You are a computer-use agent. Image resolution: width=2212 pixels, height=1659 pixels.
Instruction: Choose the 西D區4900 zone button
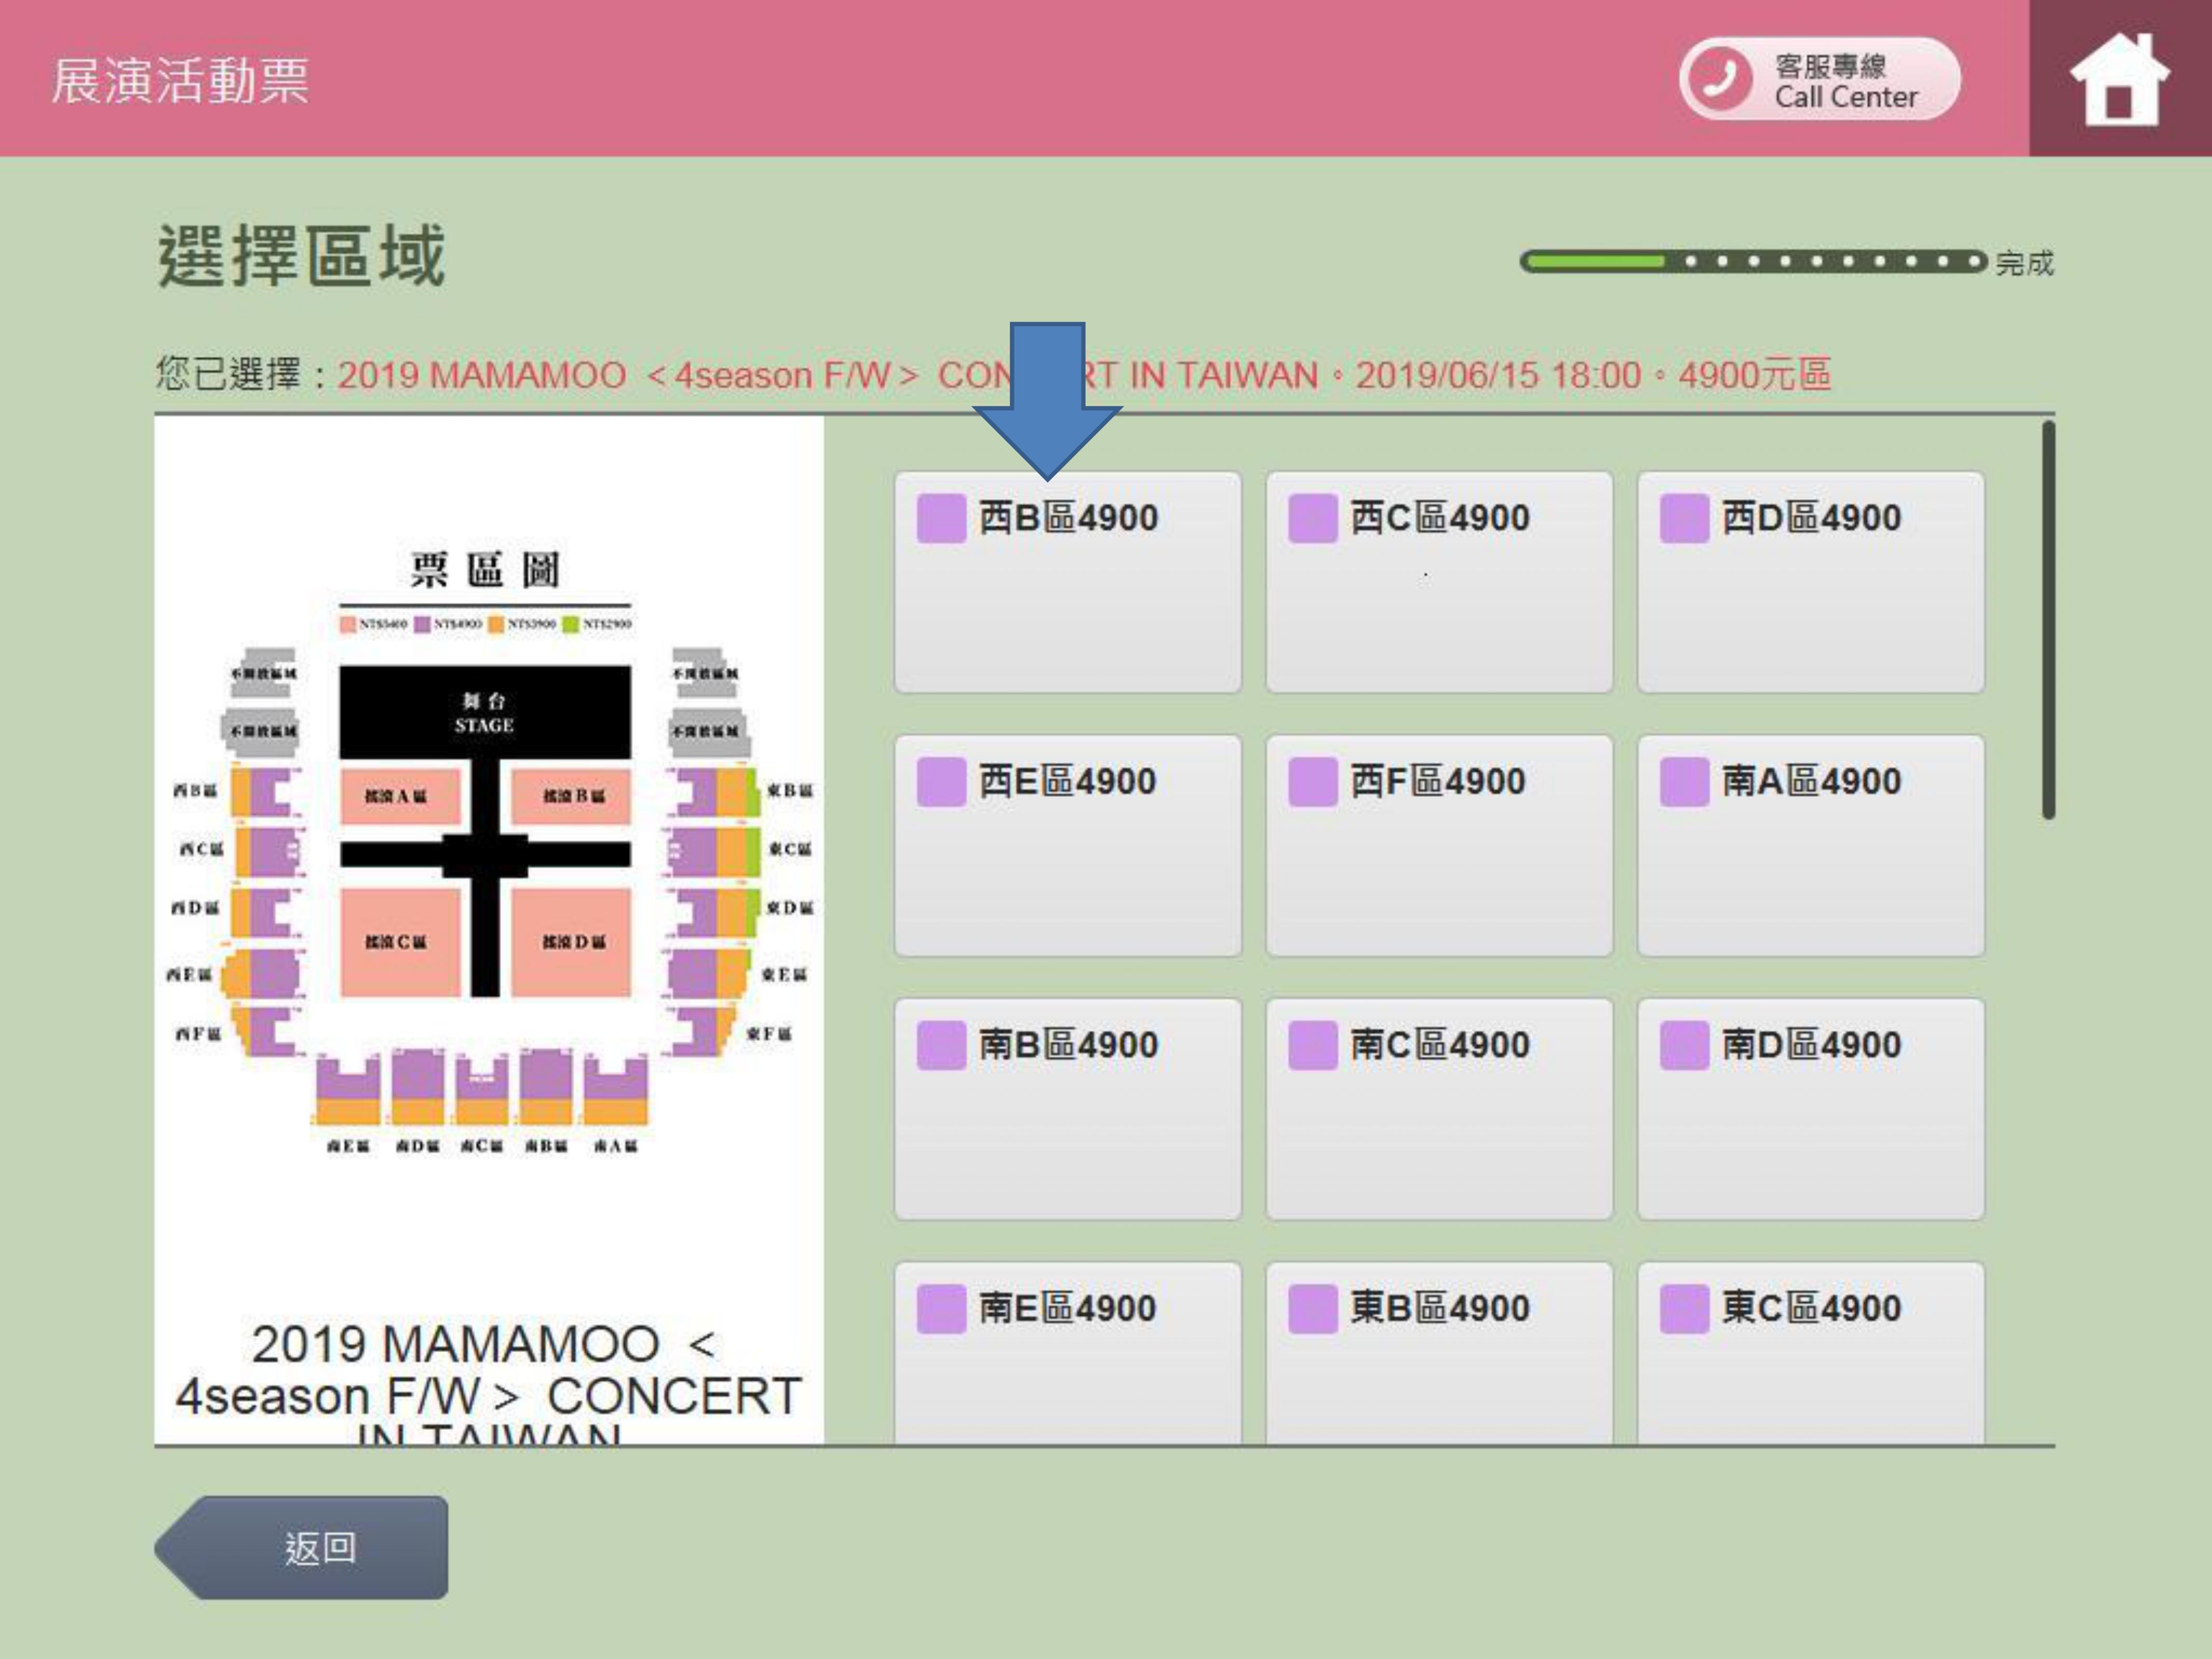coord(1811,582)
